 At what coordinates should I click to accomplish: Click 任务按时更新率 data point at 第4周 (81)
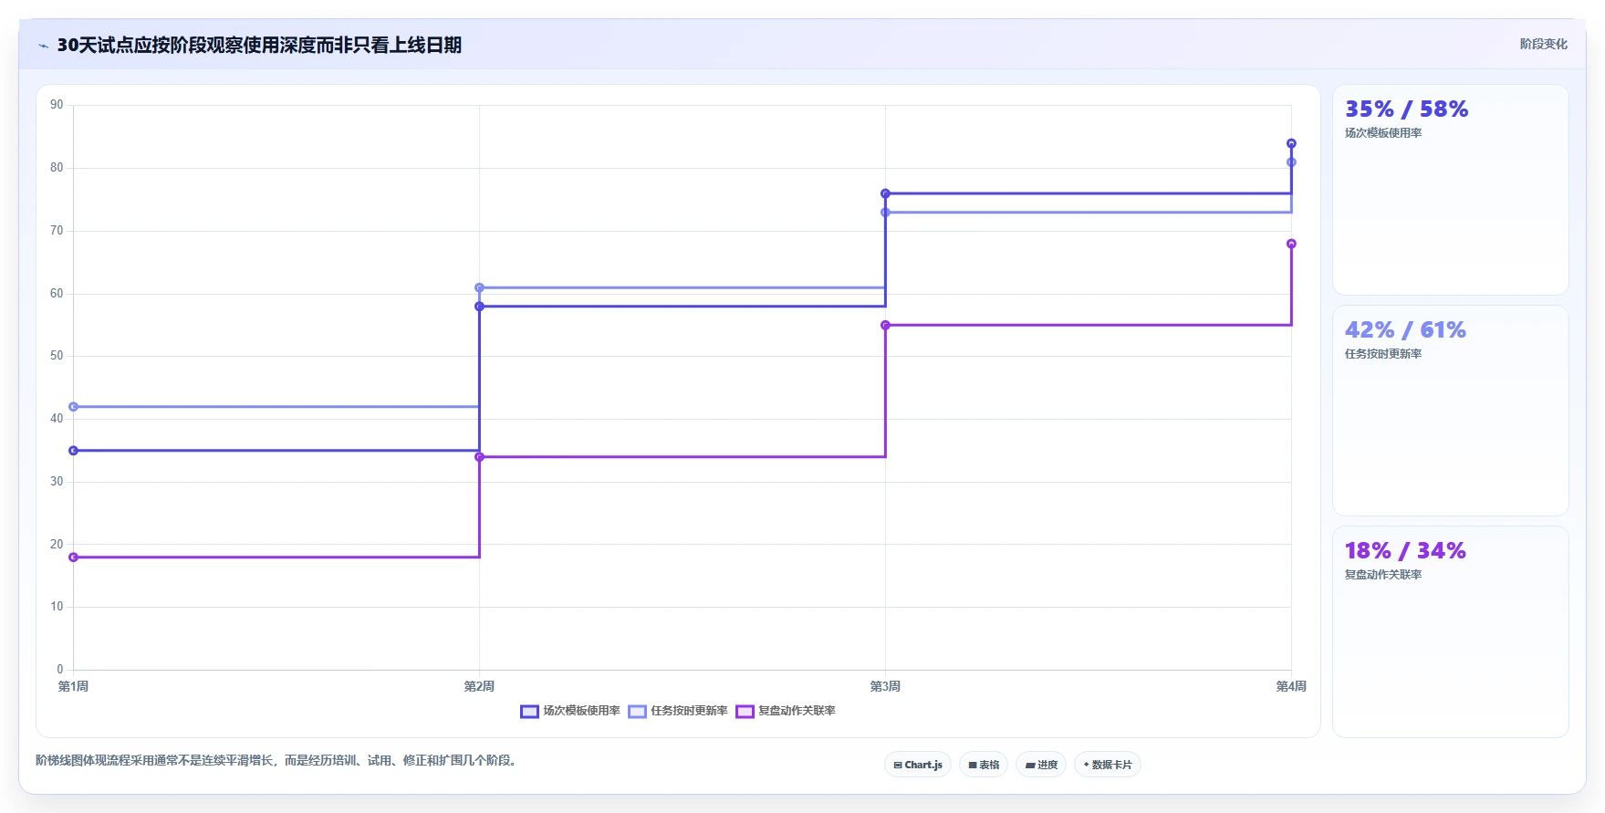[1291, 162]
